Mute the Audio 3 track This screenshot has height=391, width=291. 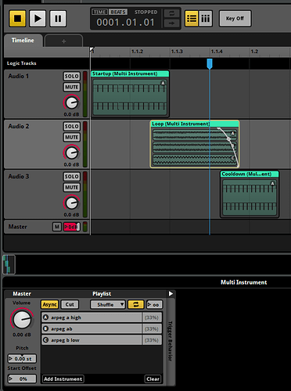coord(72,188)
